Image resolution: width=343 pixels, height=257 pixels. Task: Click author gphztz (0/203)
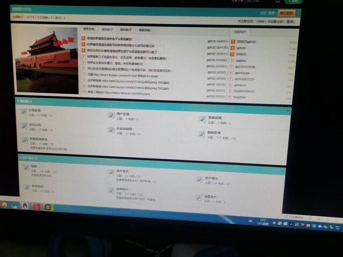216,96
